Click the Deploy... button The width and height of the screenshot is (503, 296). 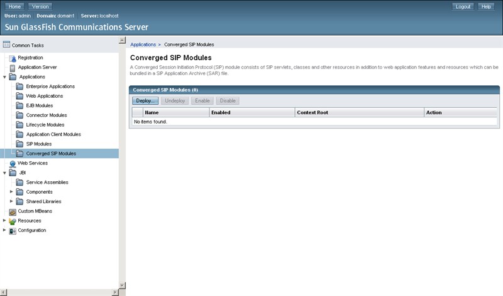click(145, 101)
